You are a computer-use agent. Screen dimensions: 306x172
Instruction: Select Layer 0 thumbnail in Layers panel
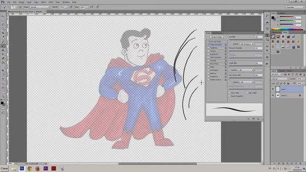coord(278,96)
